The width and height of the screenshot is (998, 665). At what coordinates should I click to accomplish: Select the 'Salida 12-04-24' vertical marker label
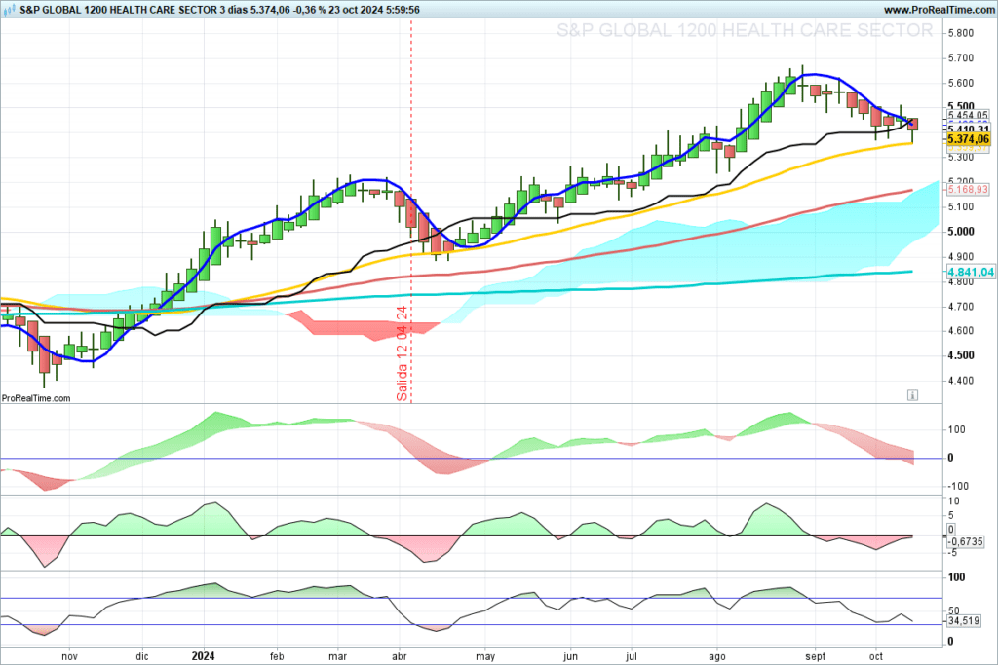(x=403, y=353)
